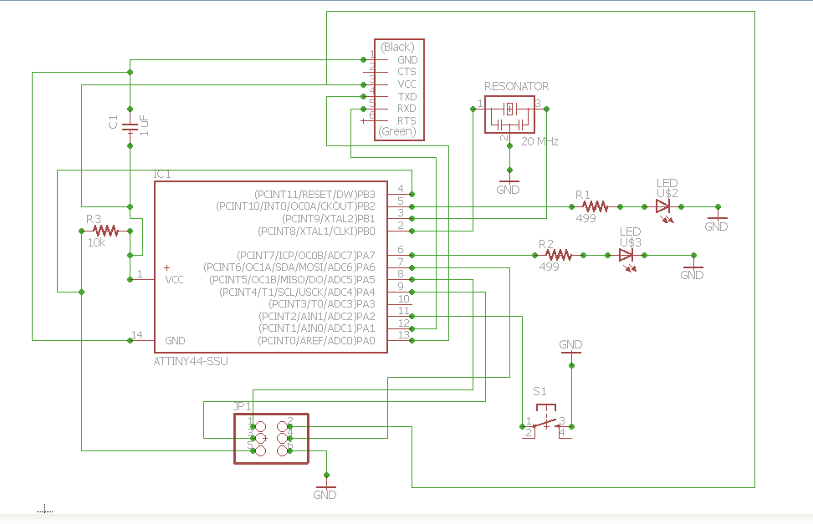Click the VCC pin inside IC1

coord(174,280)
